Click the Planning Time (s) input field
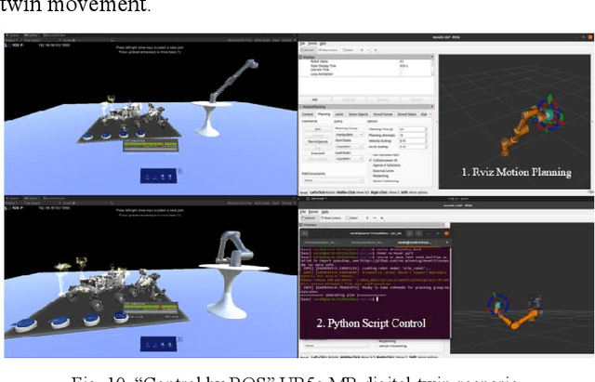 pyautogui.click(x=414, y=129)
